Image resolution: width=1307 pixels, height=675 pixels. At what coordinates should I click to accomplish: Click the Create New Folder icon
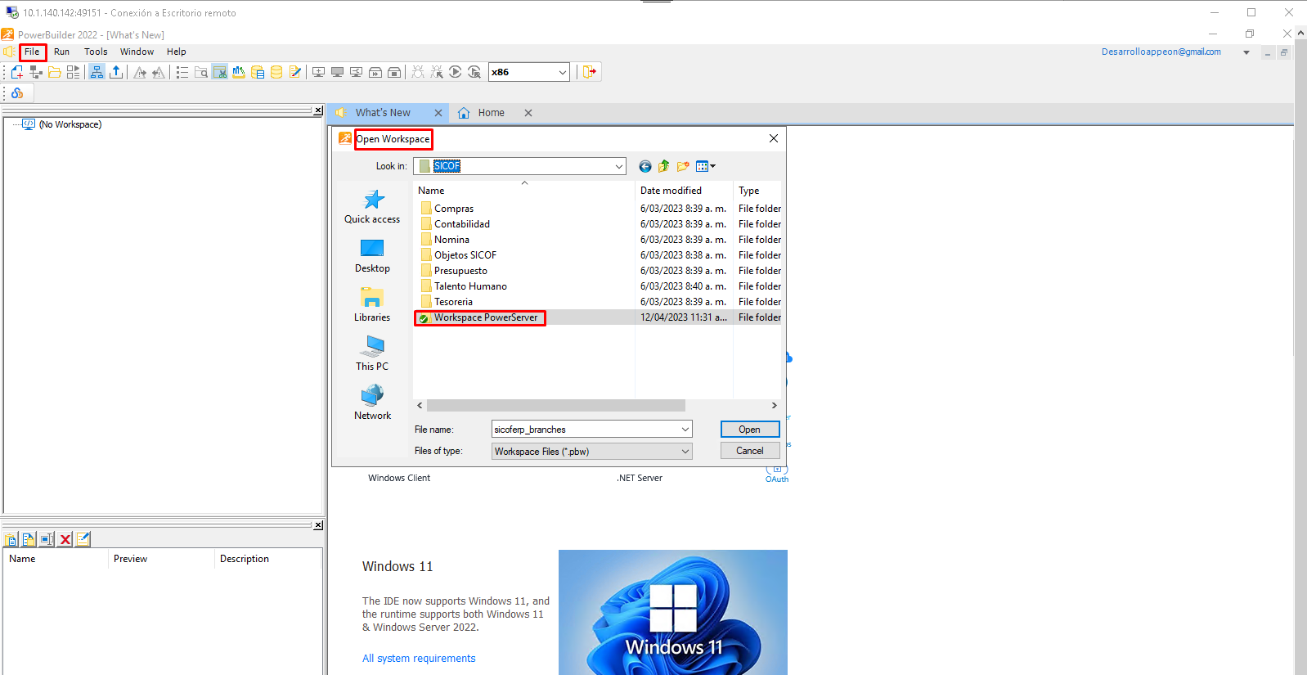[x=683, y=166]
